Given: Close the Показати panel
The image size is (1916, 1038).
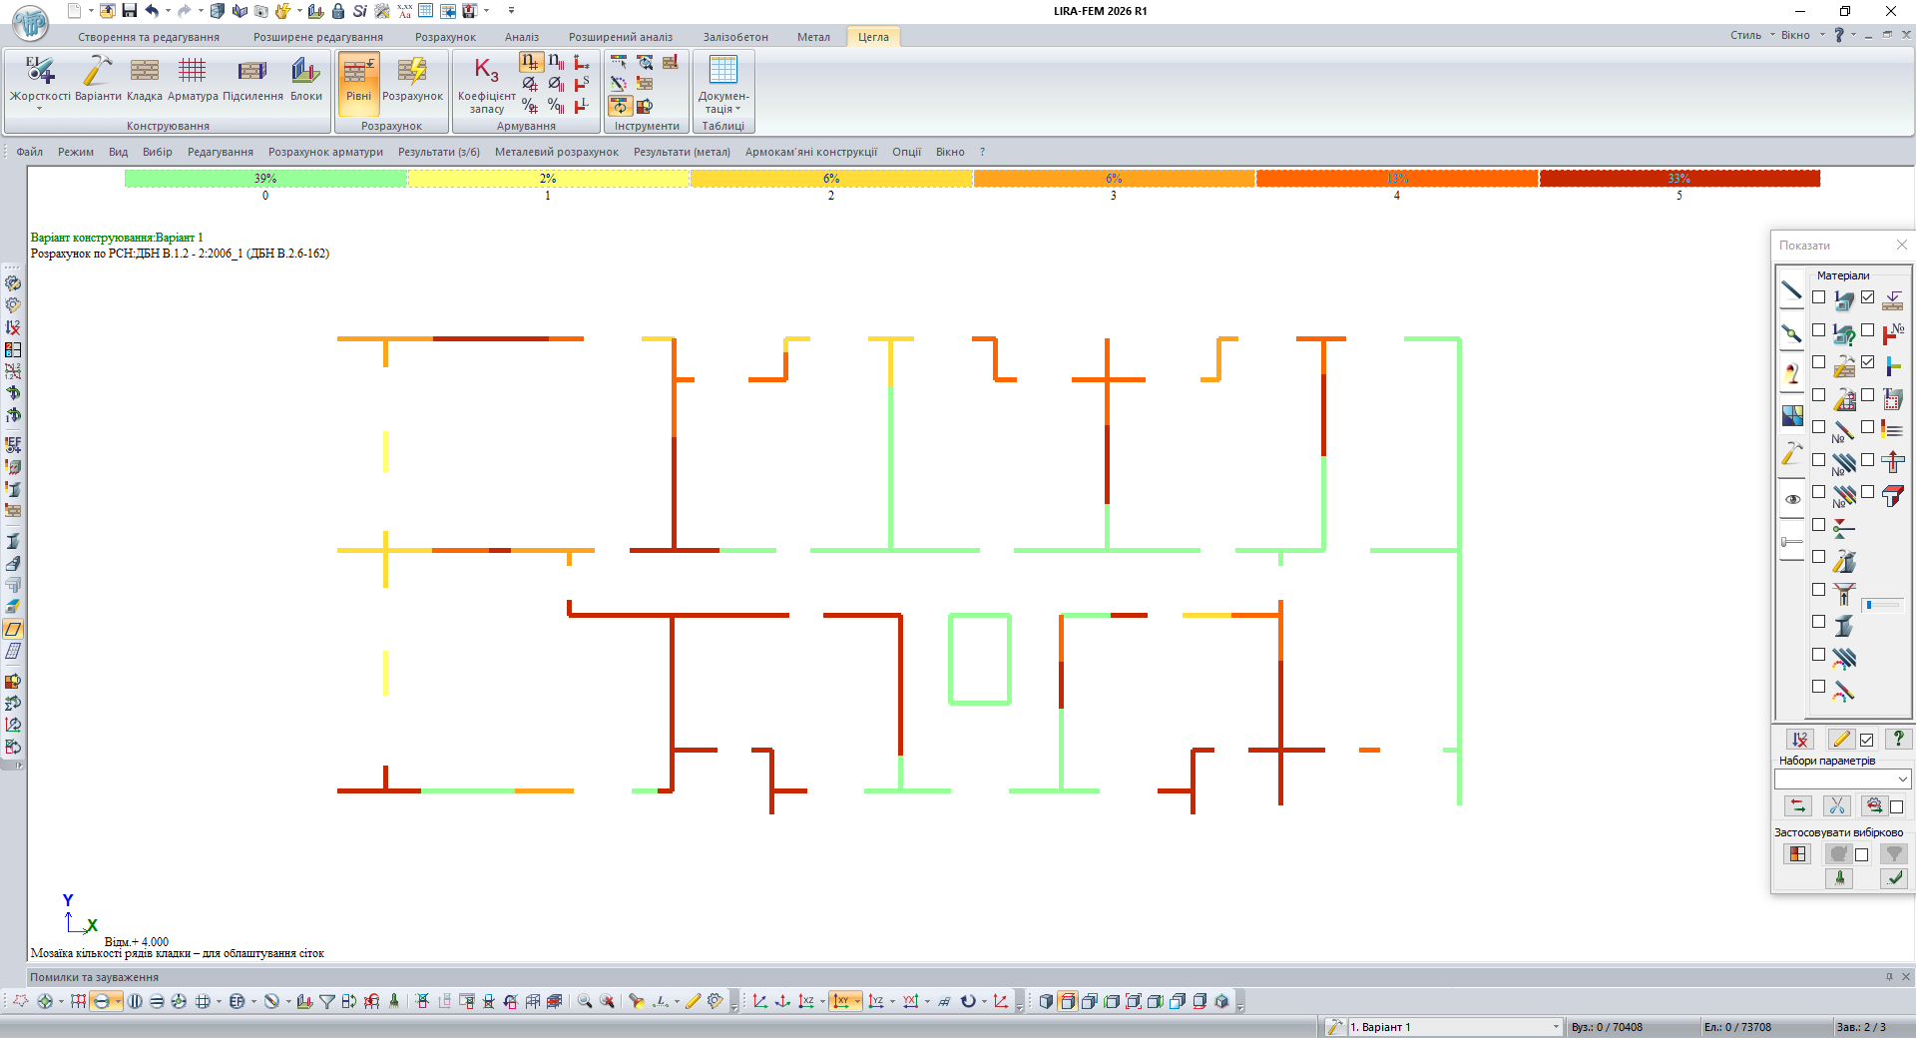Looking at the screenshot, I should pos(1901,245).
